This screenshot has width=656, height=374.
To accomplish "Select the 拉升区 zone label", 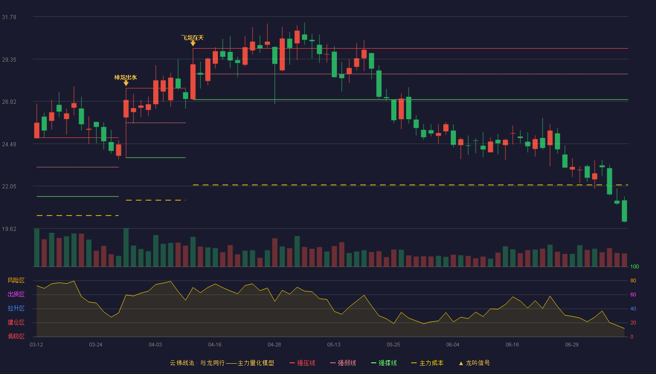I will [16, 309].
